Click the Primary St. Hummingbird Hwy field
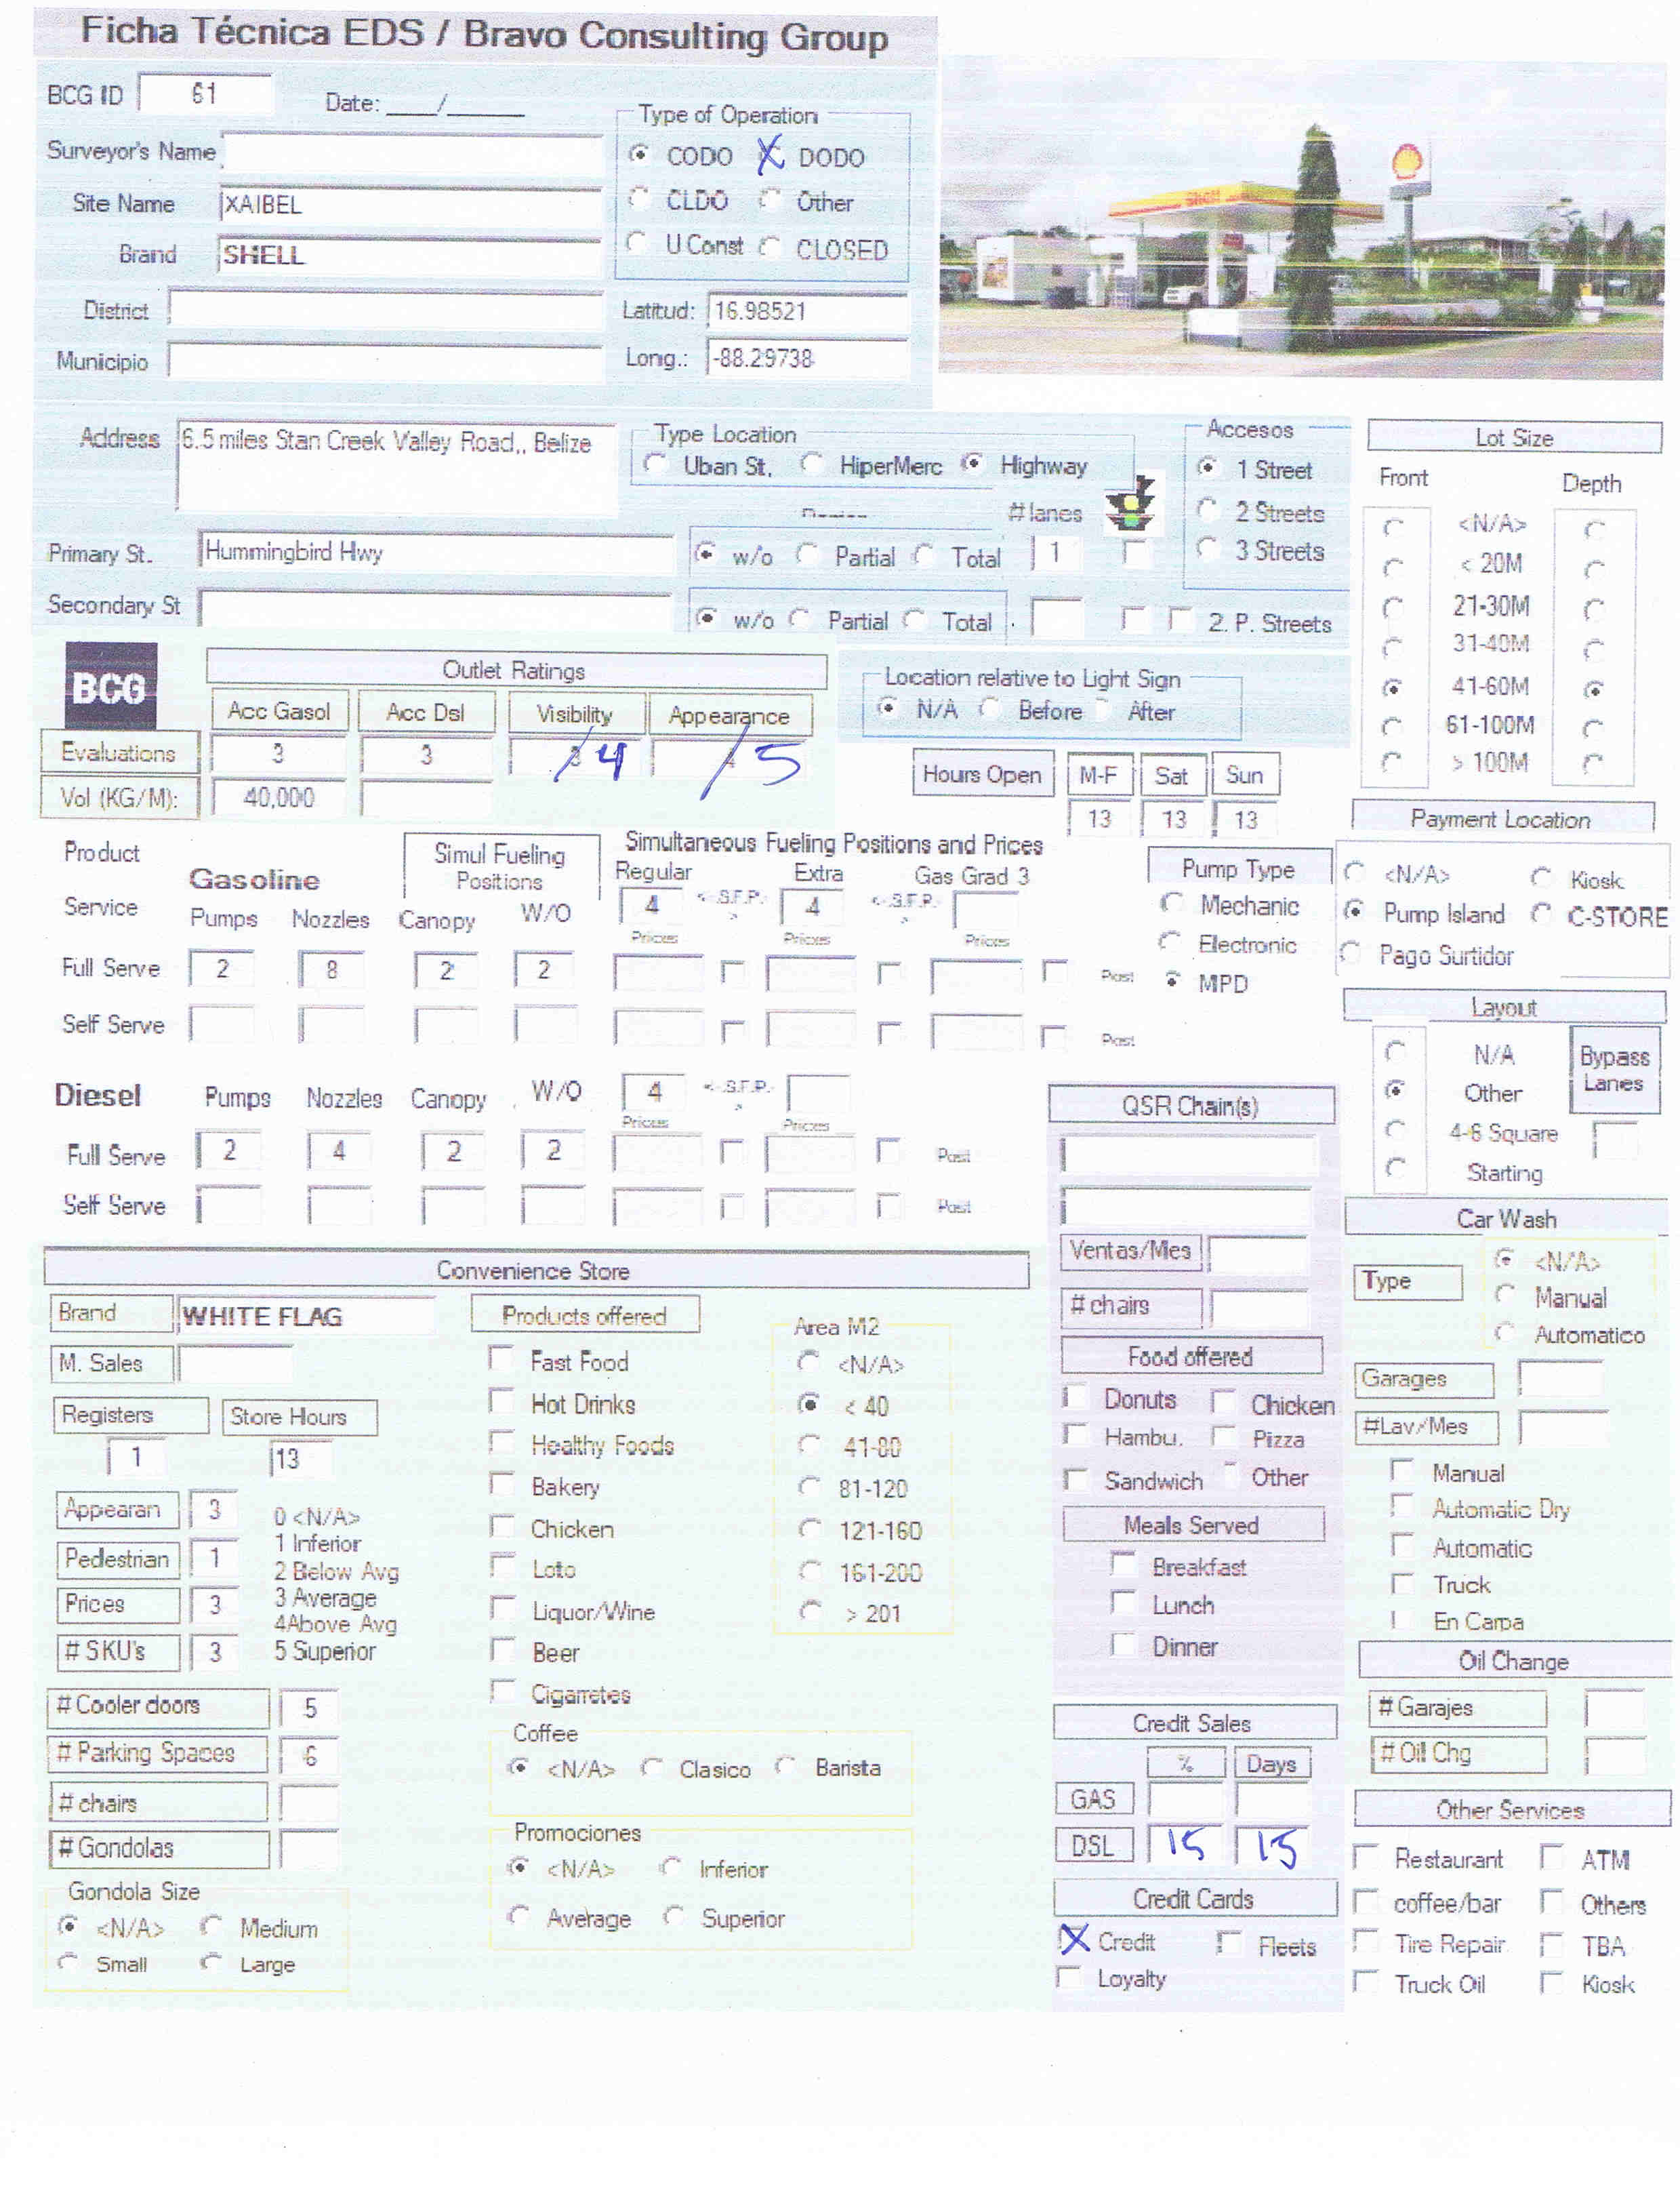The width and height of the screenshot is (1680, 2189). (436, 553)
